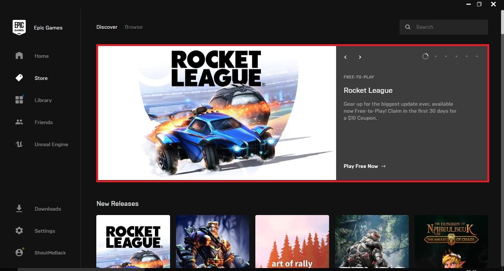Open the Rocket League New Releases thumbnail
504x271 pixels.
click(x=133, y=242)
